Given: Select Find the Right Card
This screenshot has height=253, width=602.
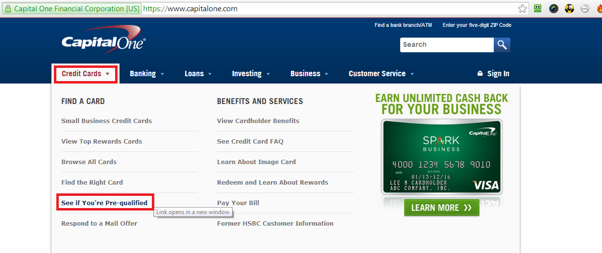Looking at the screenshot, I should point(92,182).
